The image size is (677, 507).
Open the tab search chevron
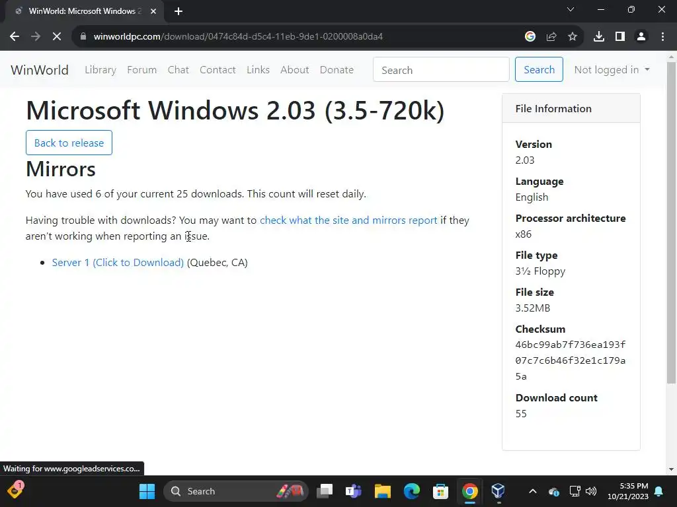pyautogui.click(x=571, y=9)
